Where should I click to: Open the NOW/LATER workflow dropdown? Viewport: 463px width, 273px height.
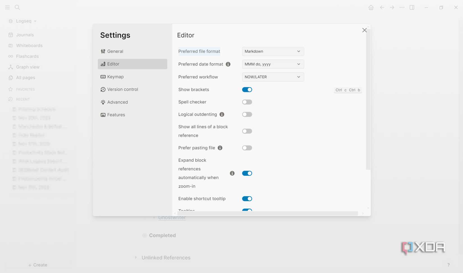273,77
